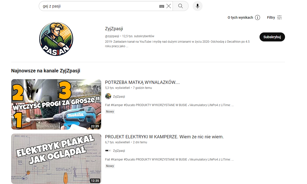This screenshot has width=307, height=184.
Task: Clear the search query with X icon
Action: click(x=169, y=6)
